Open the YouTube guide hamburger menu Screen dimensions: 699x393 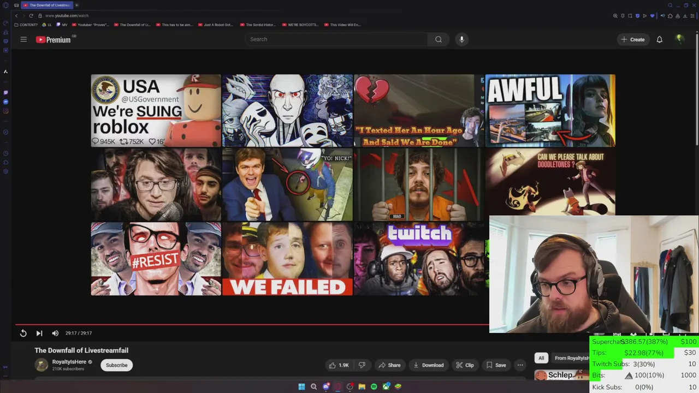(23, 39)
